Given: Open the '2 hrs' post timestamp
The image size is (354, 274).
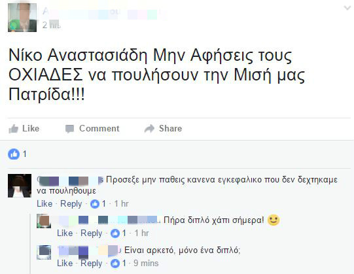Looking at the screenshot, I should pos(52,25).
